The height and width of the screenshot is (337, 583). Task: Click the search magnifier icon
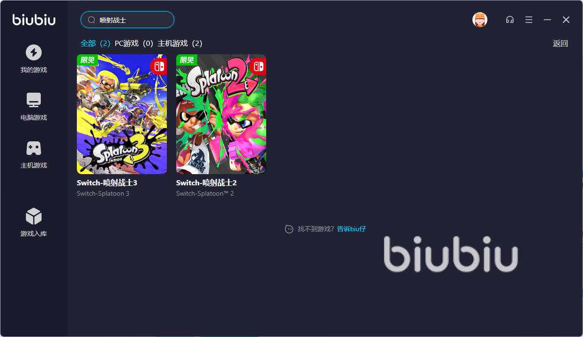91,20
